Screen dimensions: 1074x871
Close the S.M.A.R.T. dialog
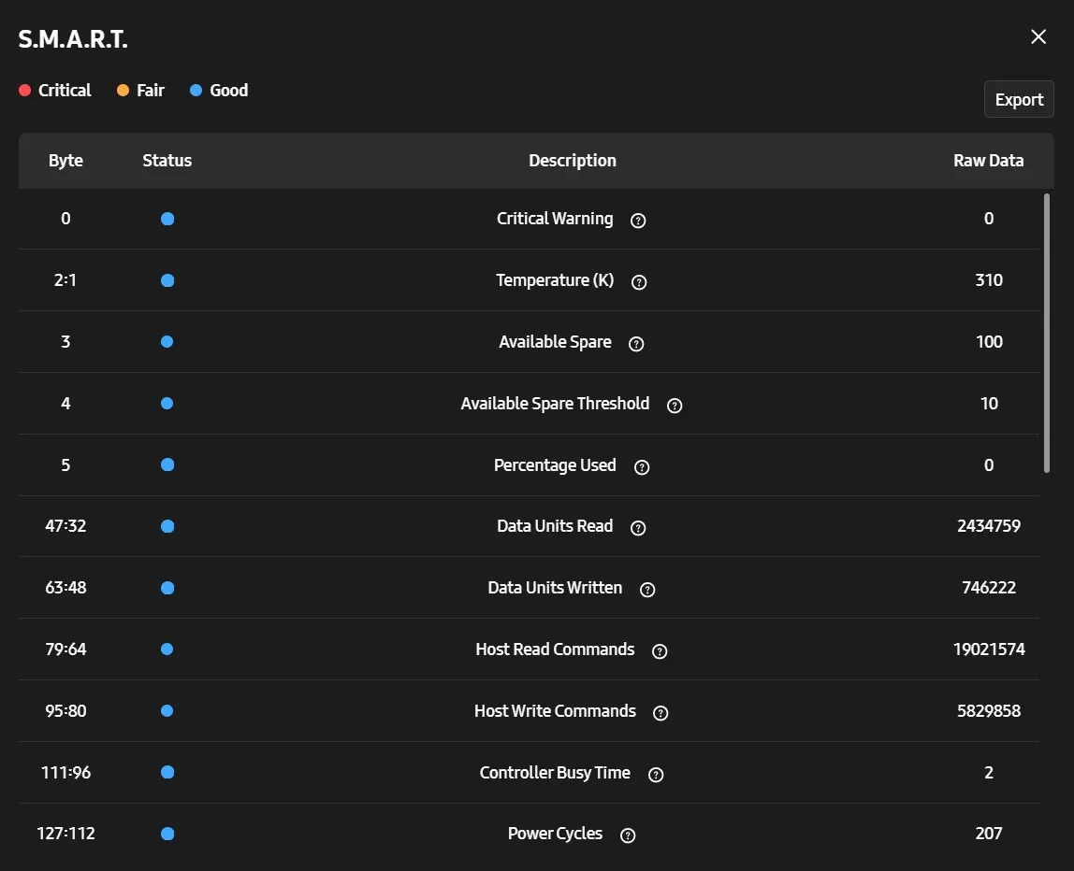tap(1038, 36)
